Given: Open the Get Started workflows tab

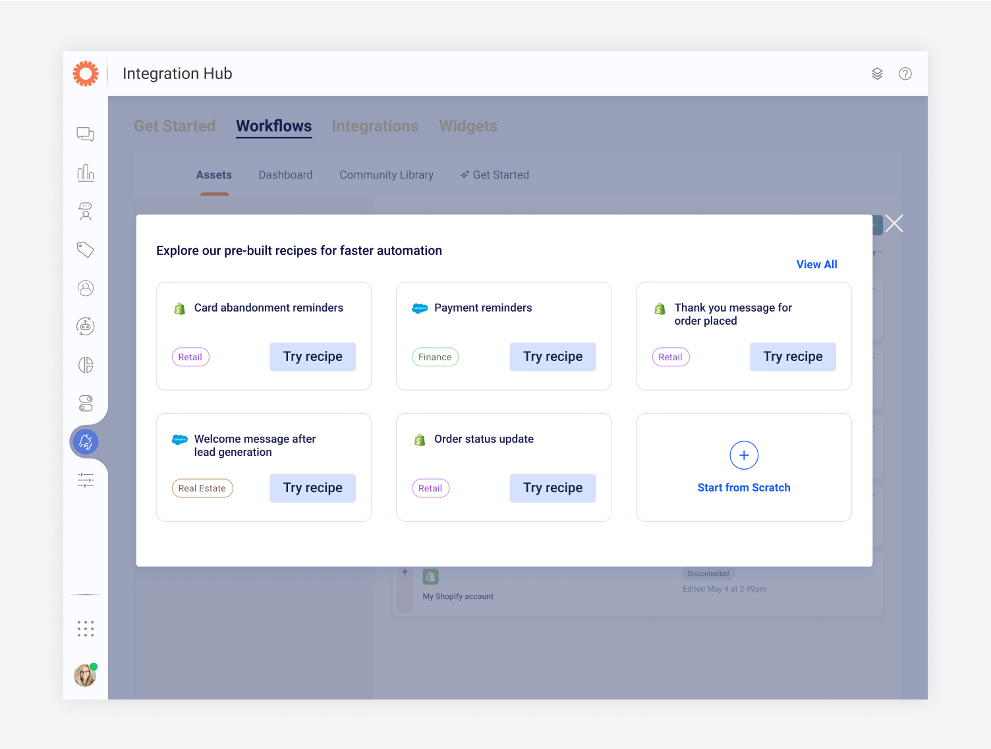Looking at the screenshot, I should pos(494,175).
